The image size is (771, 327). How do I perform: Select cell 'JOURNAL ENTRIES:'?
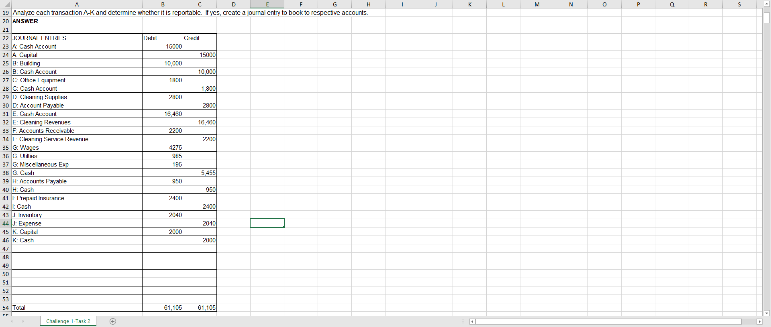77,38
